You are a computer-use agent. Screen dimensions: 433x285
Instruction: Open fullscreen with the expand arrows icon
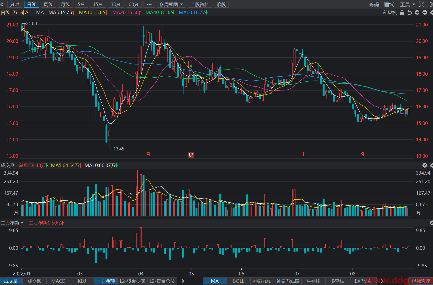tap(422, 4)
